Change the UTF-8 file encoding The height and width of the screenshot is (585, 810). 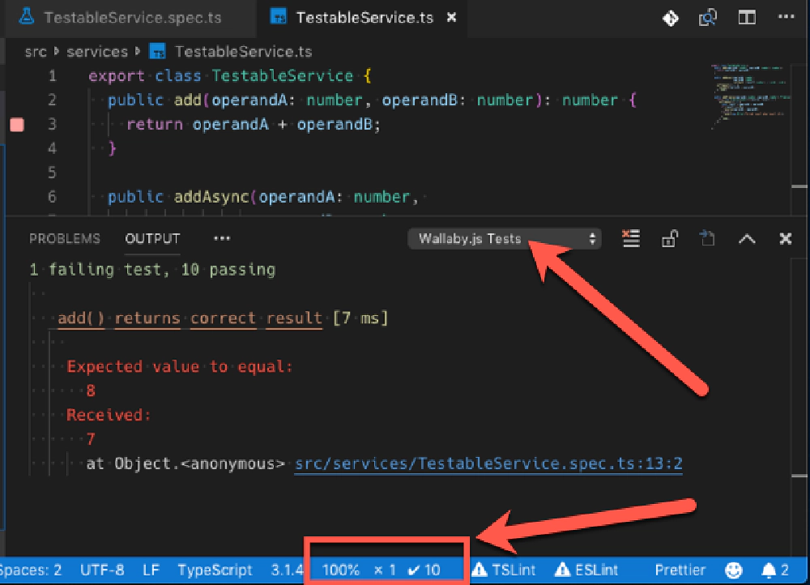point(102,570)
